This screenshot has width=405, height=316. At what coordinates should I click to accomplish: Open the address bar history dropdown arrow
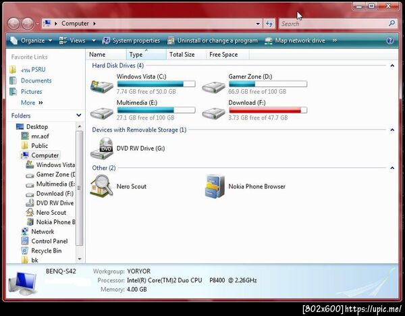click(258, 24)
